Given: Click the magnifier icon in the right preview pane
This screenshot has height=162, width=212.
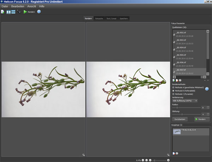Looking at the screenshot, I should (168, 155).
